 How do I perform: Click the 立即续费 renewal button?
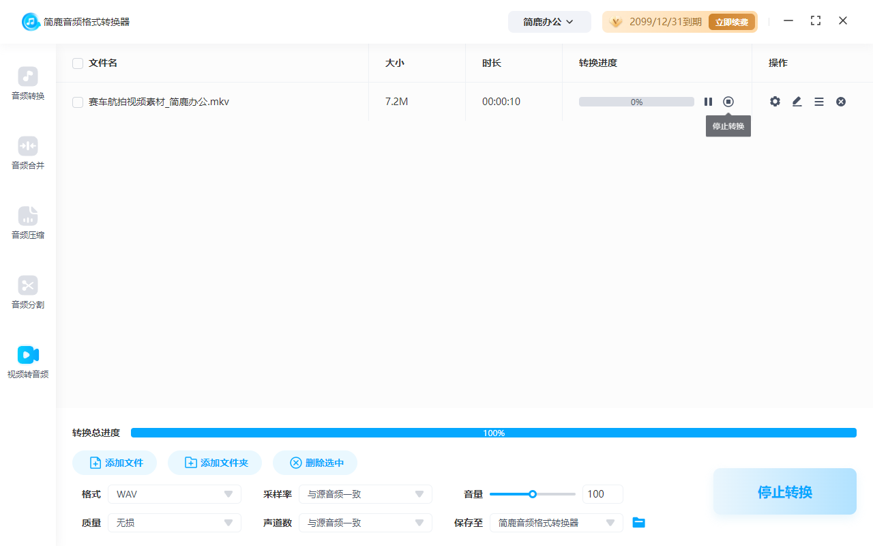pos(732,21)
